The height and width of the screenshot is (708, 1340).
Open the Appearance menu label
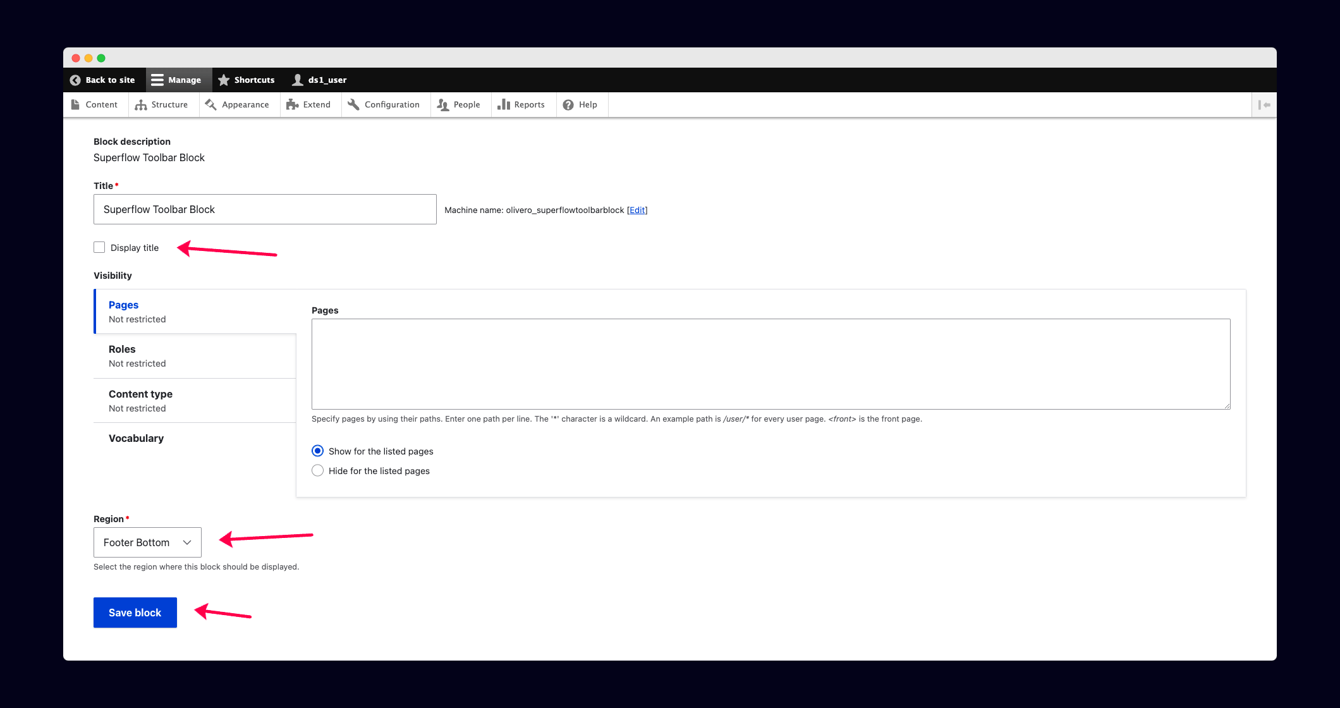point(245,105)
